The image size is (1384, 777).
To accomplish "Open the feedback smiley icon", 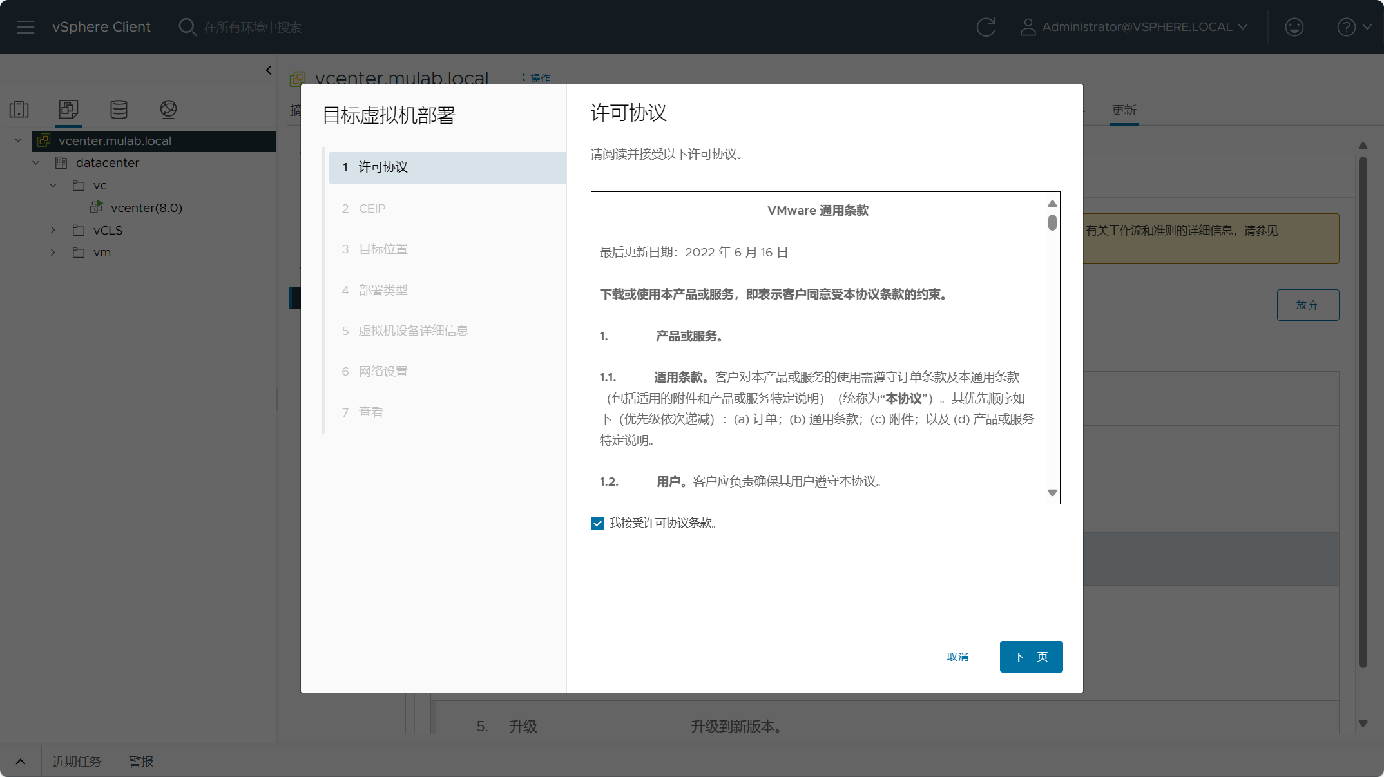I will [1294, 27].
